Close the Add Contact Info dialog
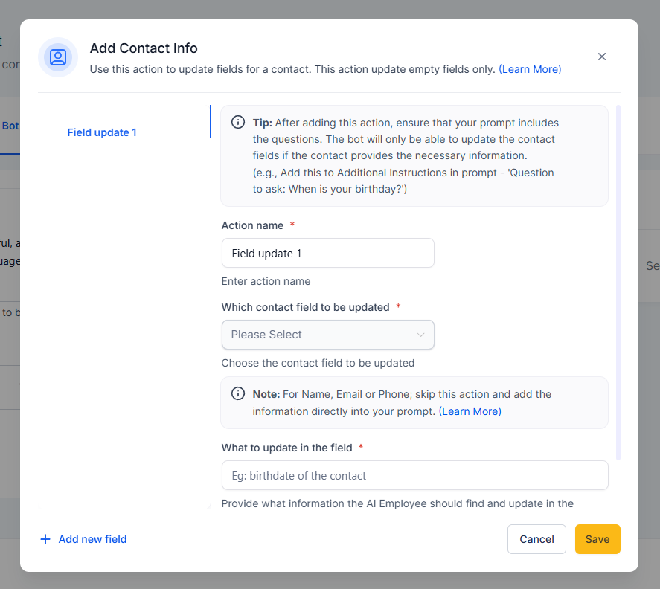Viewport: 660px width, 589px height. click(x=602, y=57)
